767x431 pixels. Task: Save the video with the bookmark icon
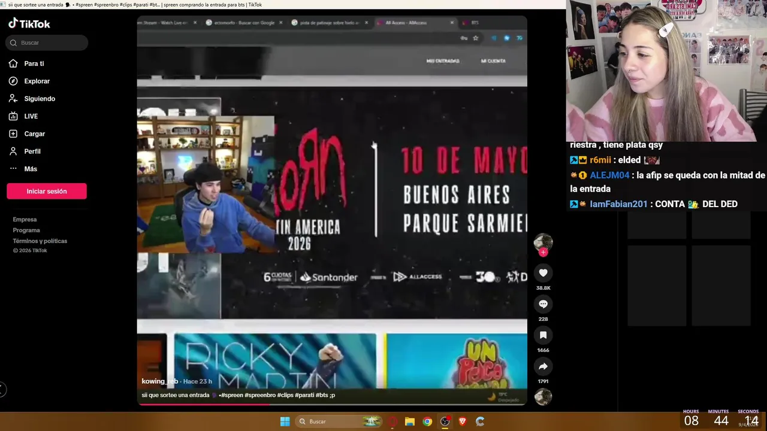click(x=543, y=335)
